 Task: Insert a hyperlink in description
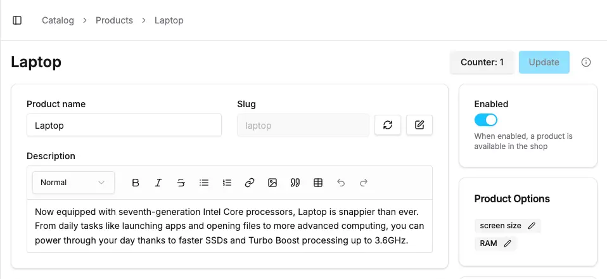250,183
